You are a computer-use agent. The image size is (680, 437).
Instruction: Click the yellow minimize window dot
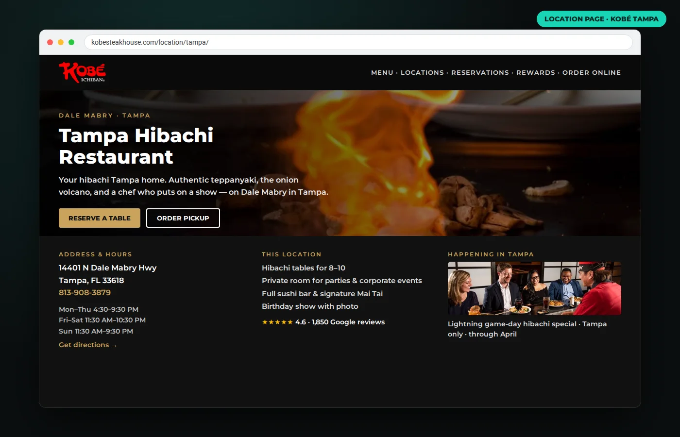(61, 42)
